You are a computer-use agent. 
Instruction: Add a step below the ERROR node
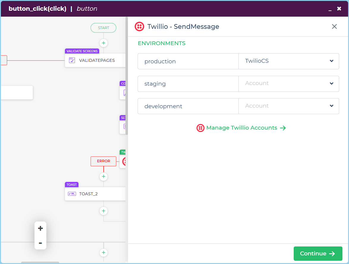(x=103, y=177)
